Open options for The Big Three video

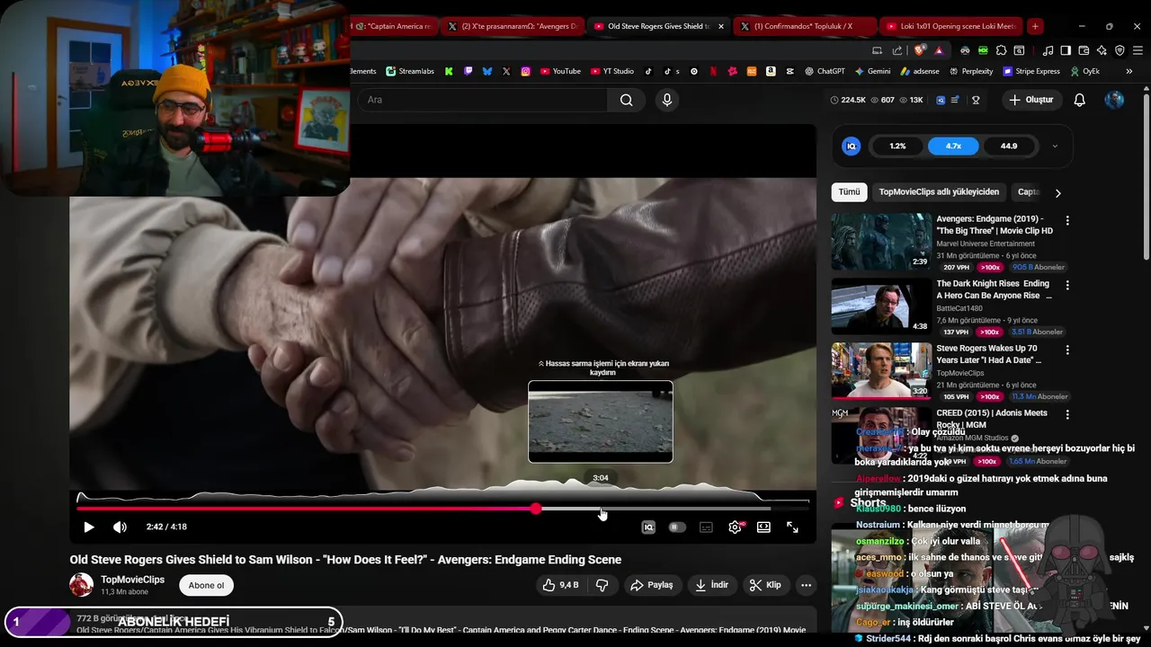click(x=1067, y=220)
